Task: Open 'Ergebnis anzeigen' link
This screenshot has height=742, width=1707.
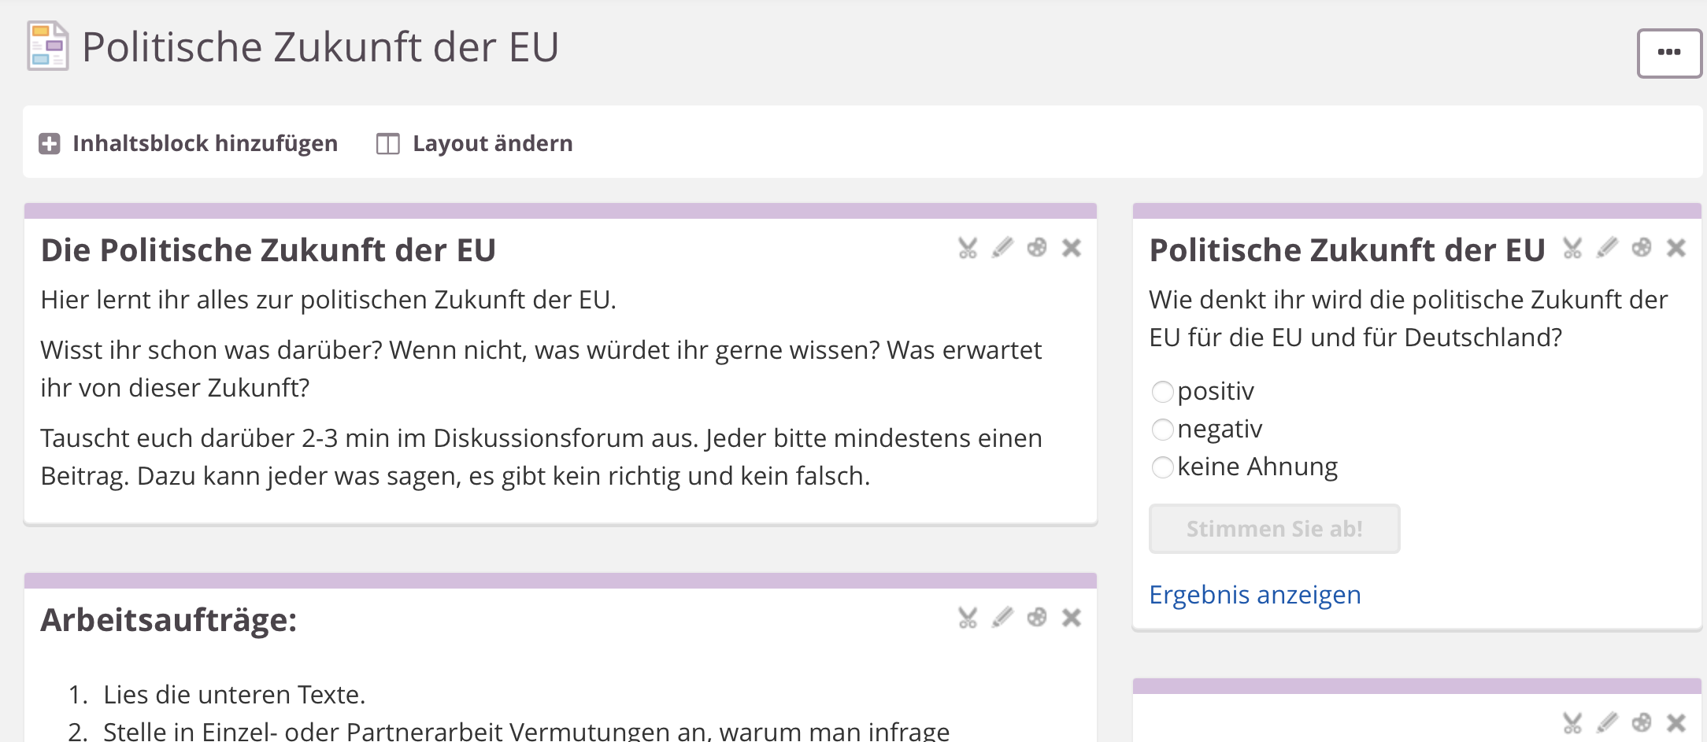Action: [1255, 595]
